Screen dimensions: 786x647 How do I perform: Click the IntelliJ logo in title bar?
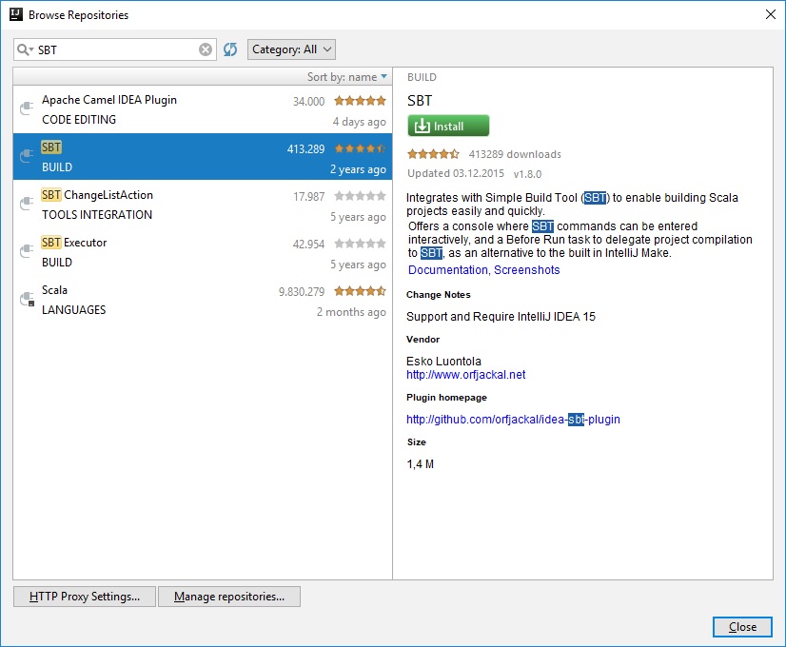tap(16, 14)
